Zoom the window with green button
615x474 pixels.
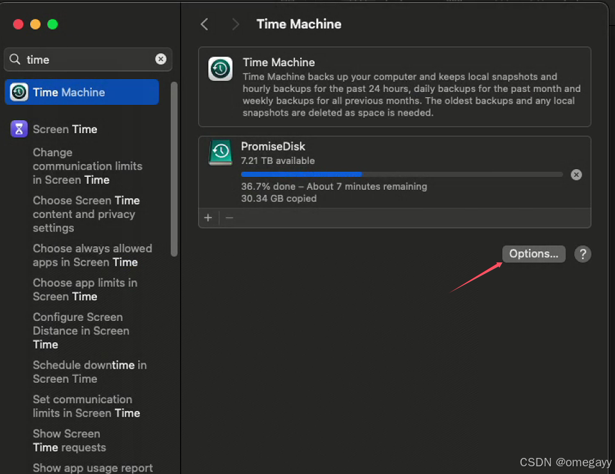[53, 24]
